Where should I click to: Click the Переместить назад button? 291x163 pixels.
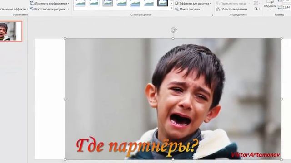click(x=231, y=3)
